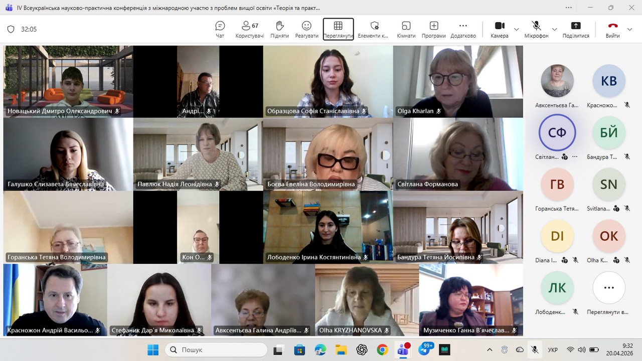Open the View layout options
642x361 pixels.
pyautogui.click(x=338, y=29)
